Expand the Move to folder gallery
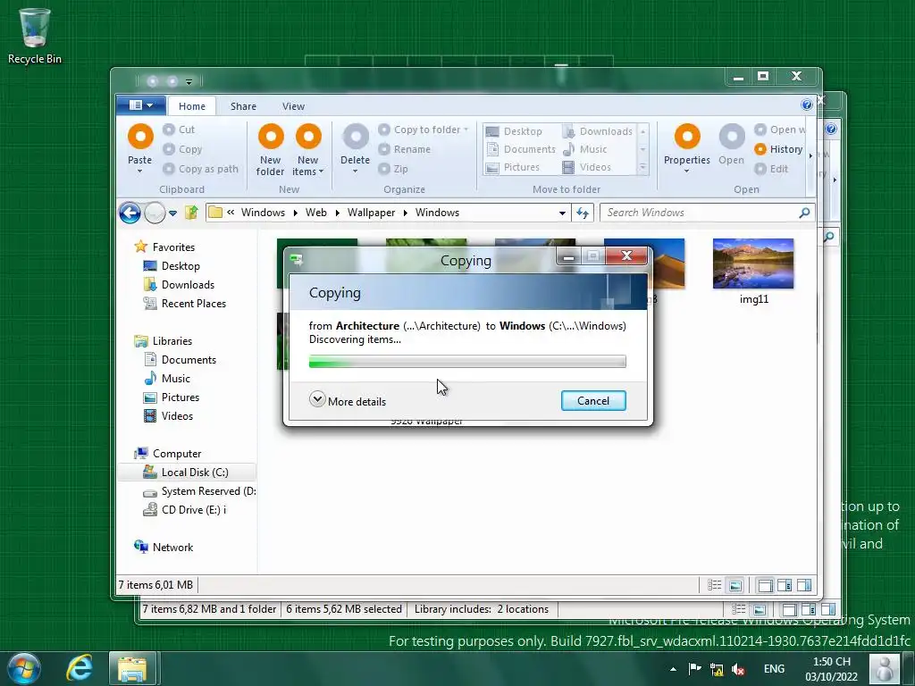This screenshot has width=915, height=686. pos(643,167)
